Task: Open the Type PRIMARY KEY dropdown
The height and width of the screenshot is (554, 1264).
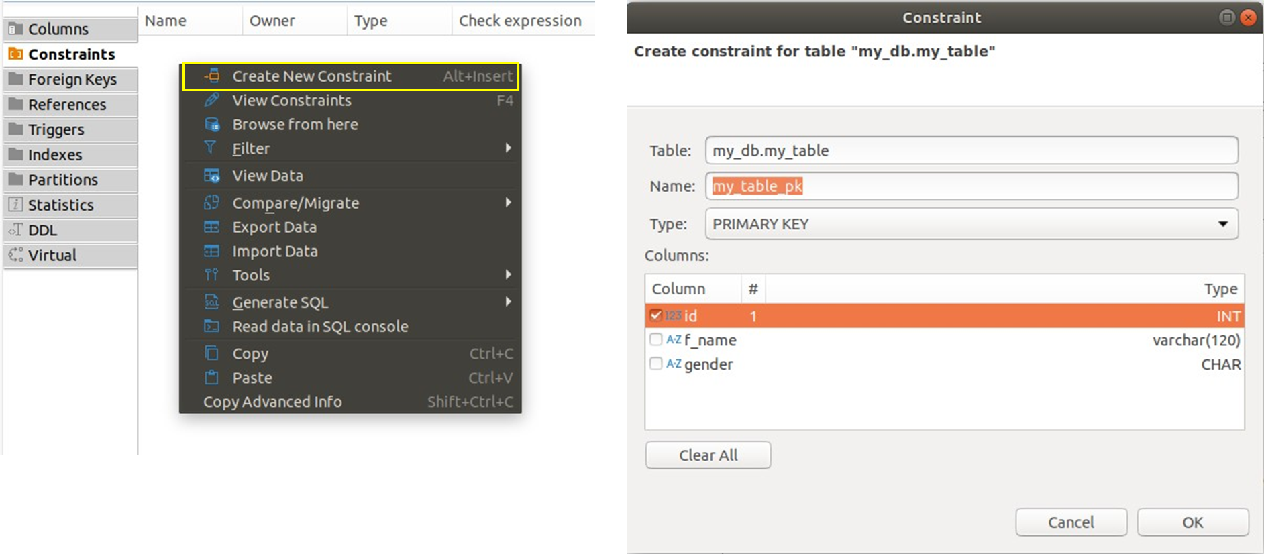Action: 971,224
